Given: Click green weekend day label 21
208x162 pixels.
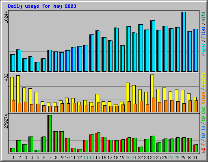Looking at the screenshot, I should (x=134, y=158).
